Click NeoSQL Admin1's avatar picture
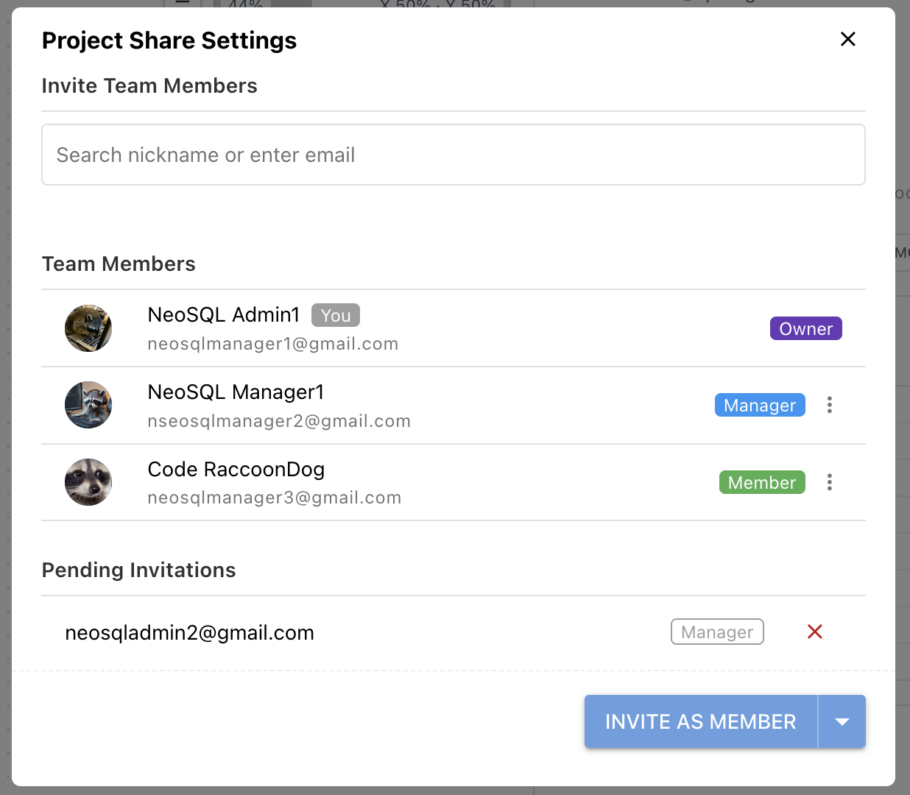The image size is (910, 795). tap(88, 328)
